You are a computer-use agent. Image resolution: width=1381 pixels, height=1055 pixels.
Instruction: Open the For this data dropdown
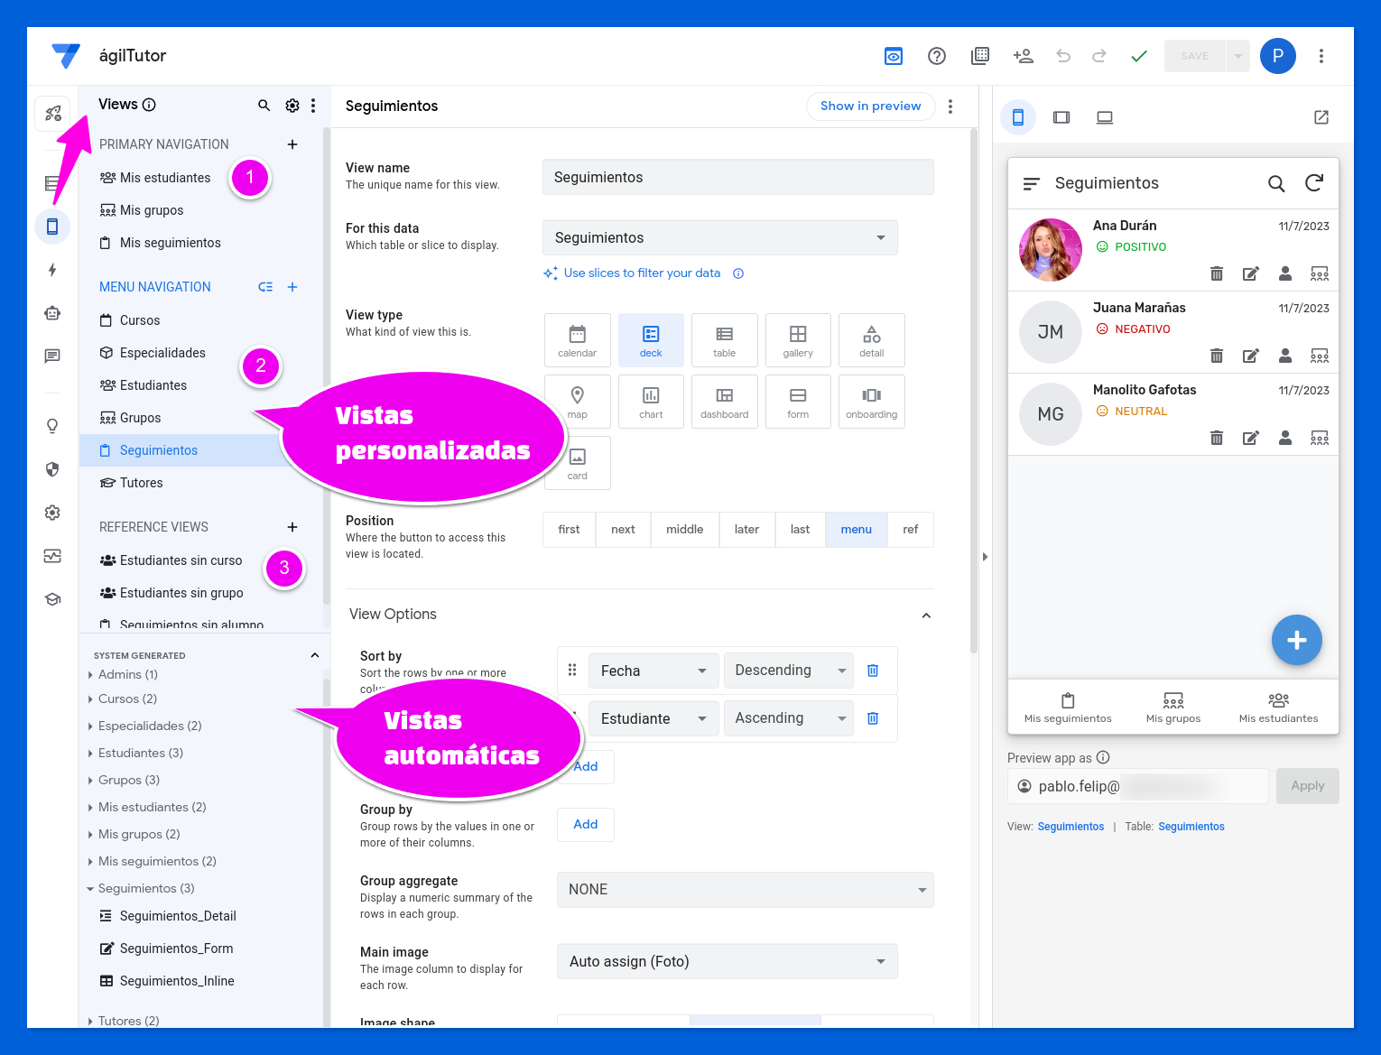[x=720, y=237]
